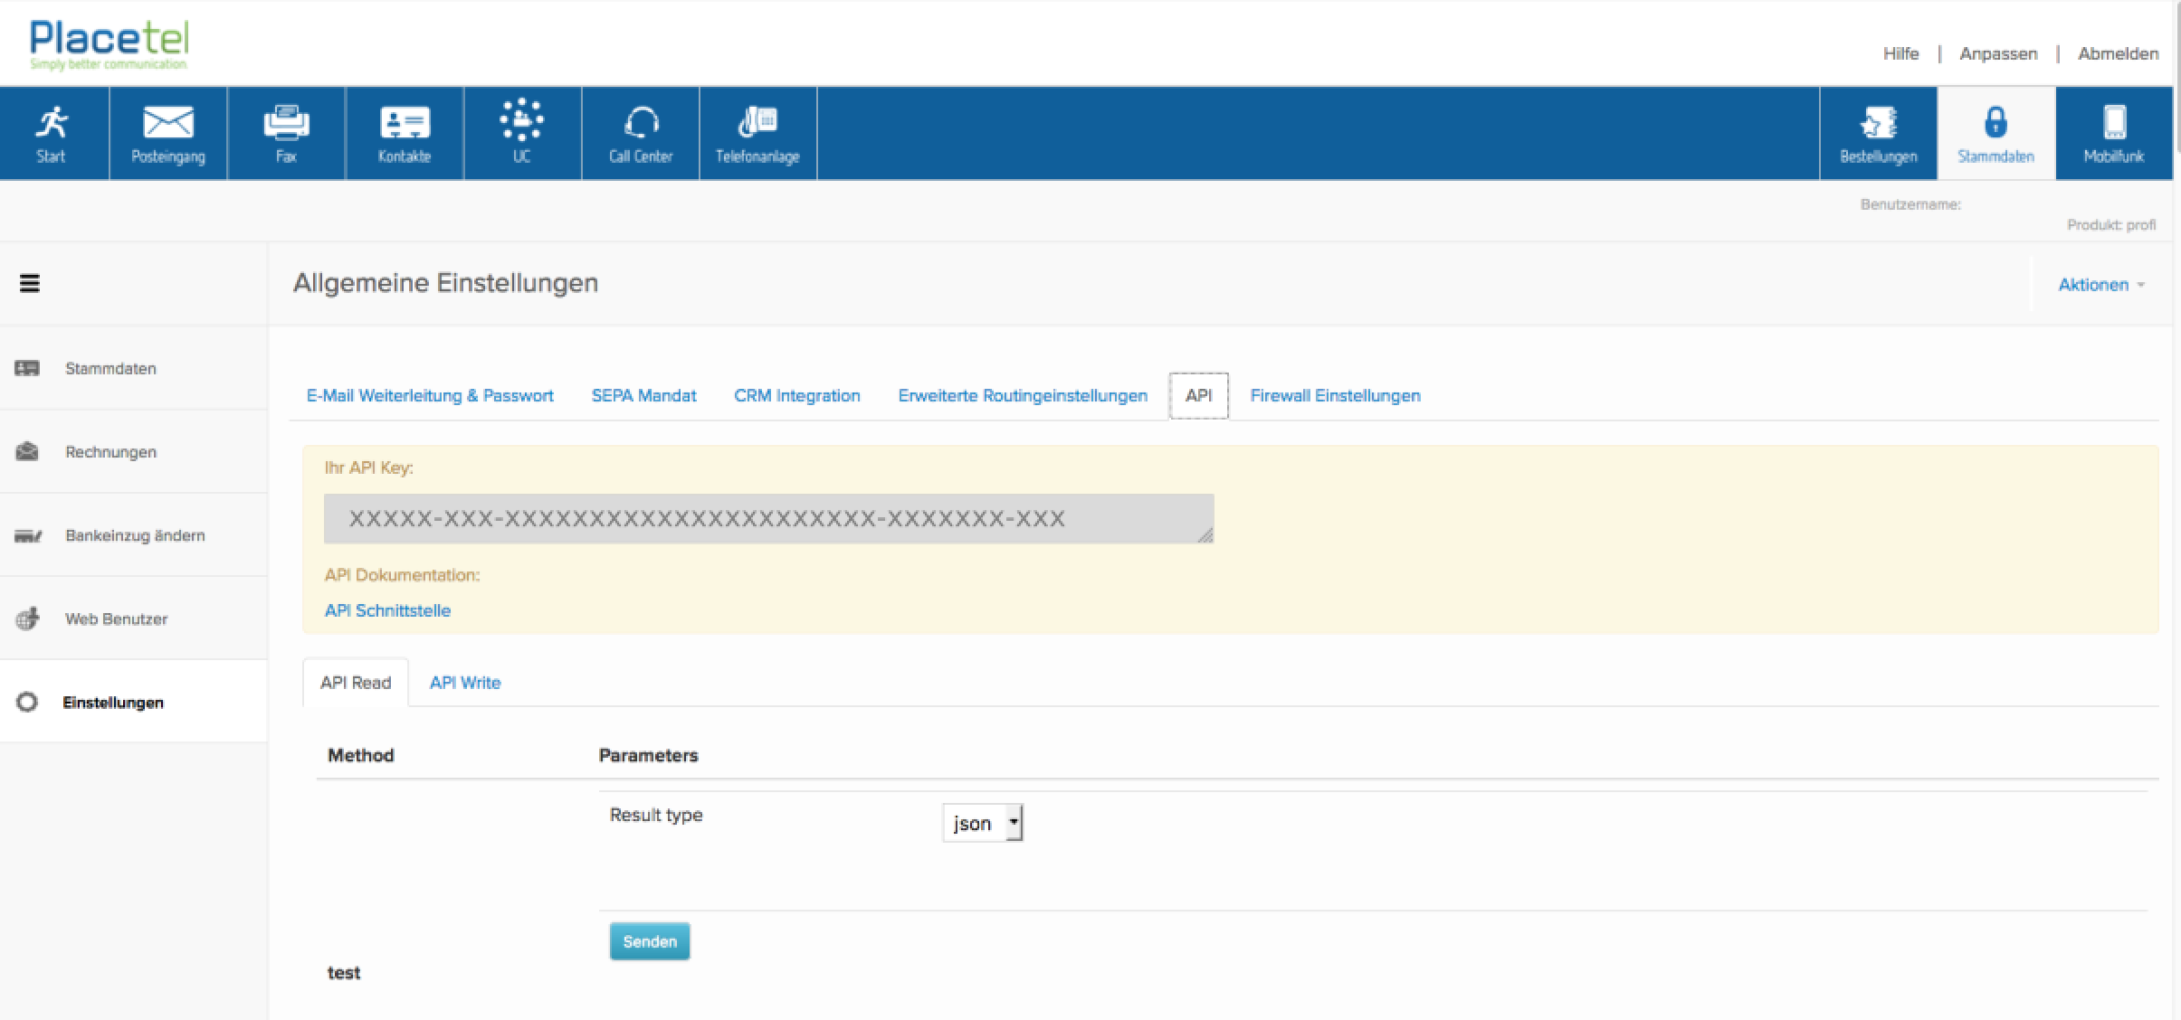Open the Result type json dropdown
The height and width of the screenshot is (1020, 2181).
pyautogui.click(x=983, y=823)
